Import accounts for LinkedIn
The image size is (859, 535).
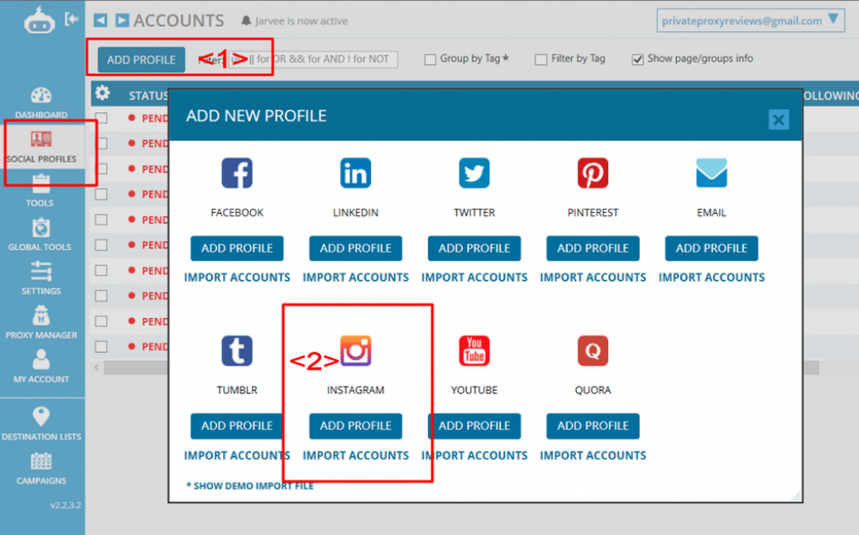tap(356, 278)
